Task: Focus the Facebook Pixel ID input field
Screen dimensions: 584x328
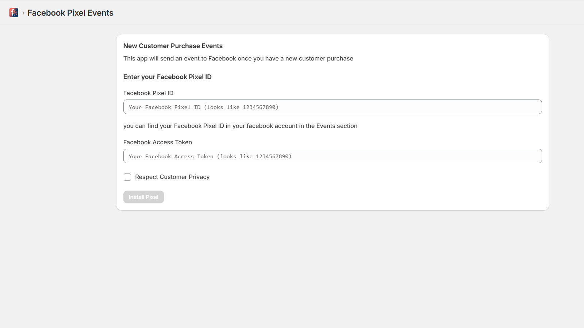Action: pyautogui.click(x=332, y=107)
